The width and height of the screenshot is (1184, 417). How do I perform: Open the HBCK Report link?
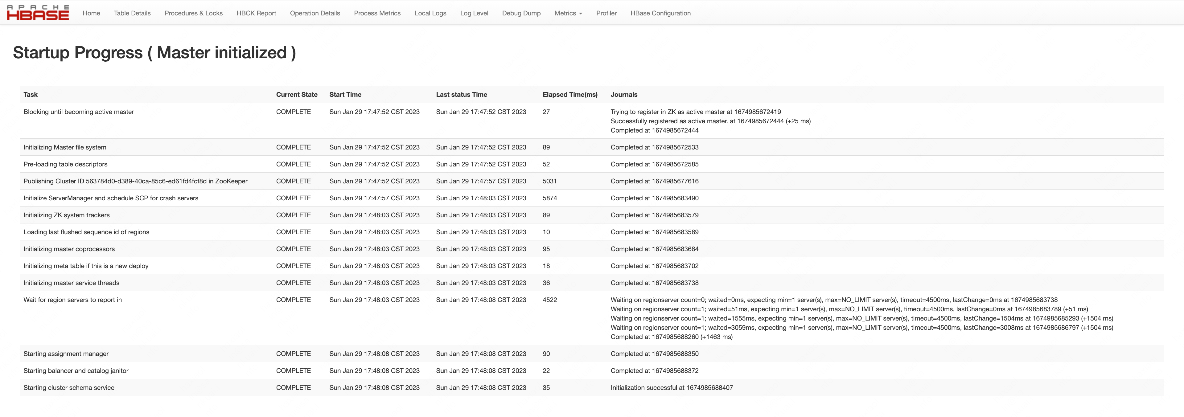[256, 13]
